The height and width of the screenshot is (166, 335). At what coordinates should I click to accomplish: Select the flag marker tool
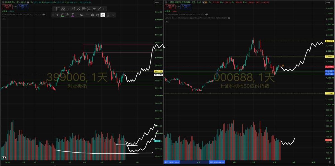(x=73, y=9)
